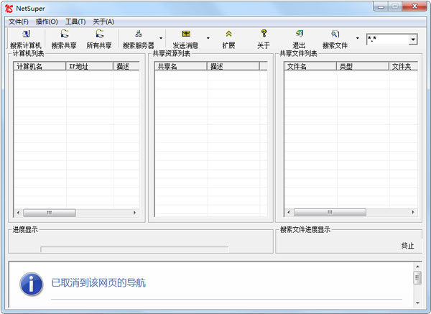Viewport: 431px width, 314px height.
Task: Open the 关于(A) menu
Action: 103,22
